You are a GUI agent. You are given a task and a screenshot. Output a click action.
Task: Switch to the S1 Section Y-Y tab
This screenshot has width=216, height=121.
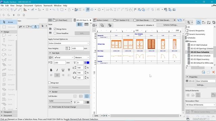coord(122,20)
